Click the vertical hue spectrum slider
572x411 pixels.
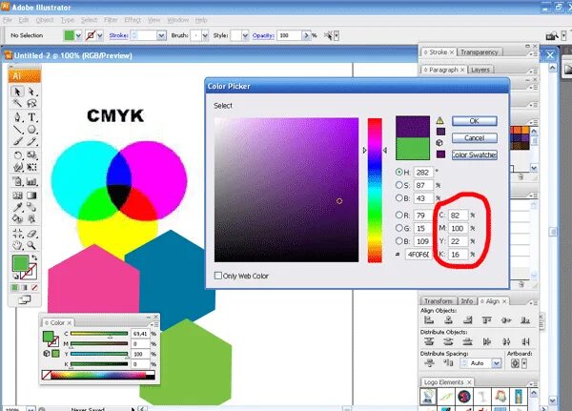pos(375,190)
